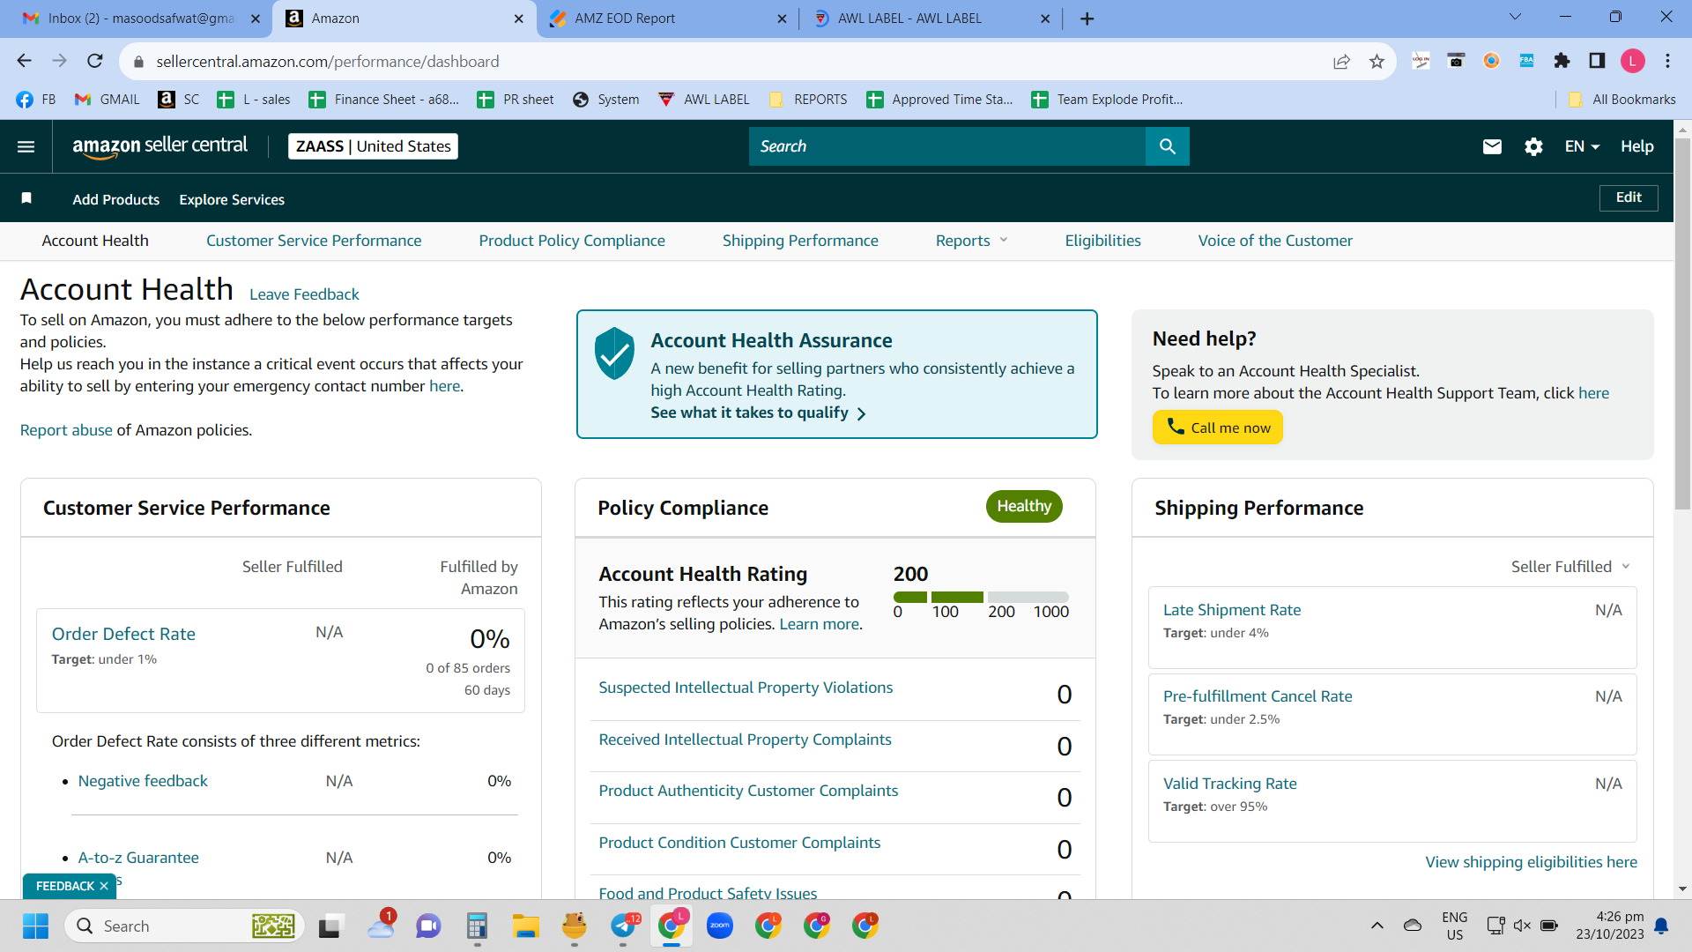Expand the EN language dropdown
Image resolution: width=1692 pixels, height=952 pixels.
(1582, 146)
